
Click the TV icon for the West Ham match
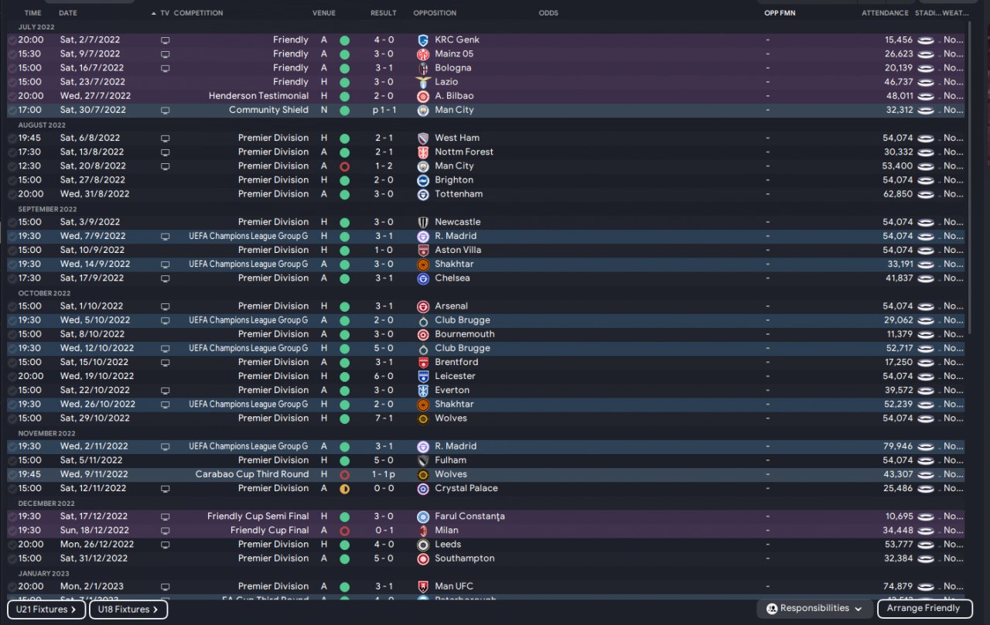[165, 138]
